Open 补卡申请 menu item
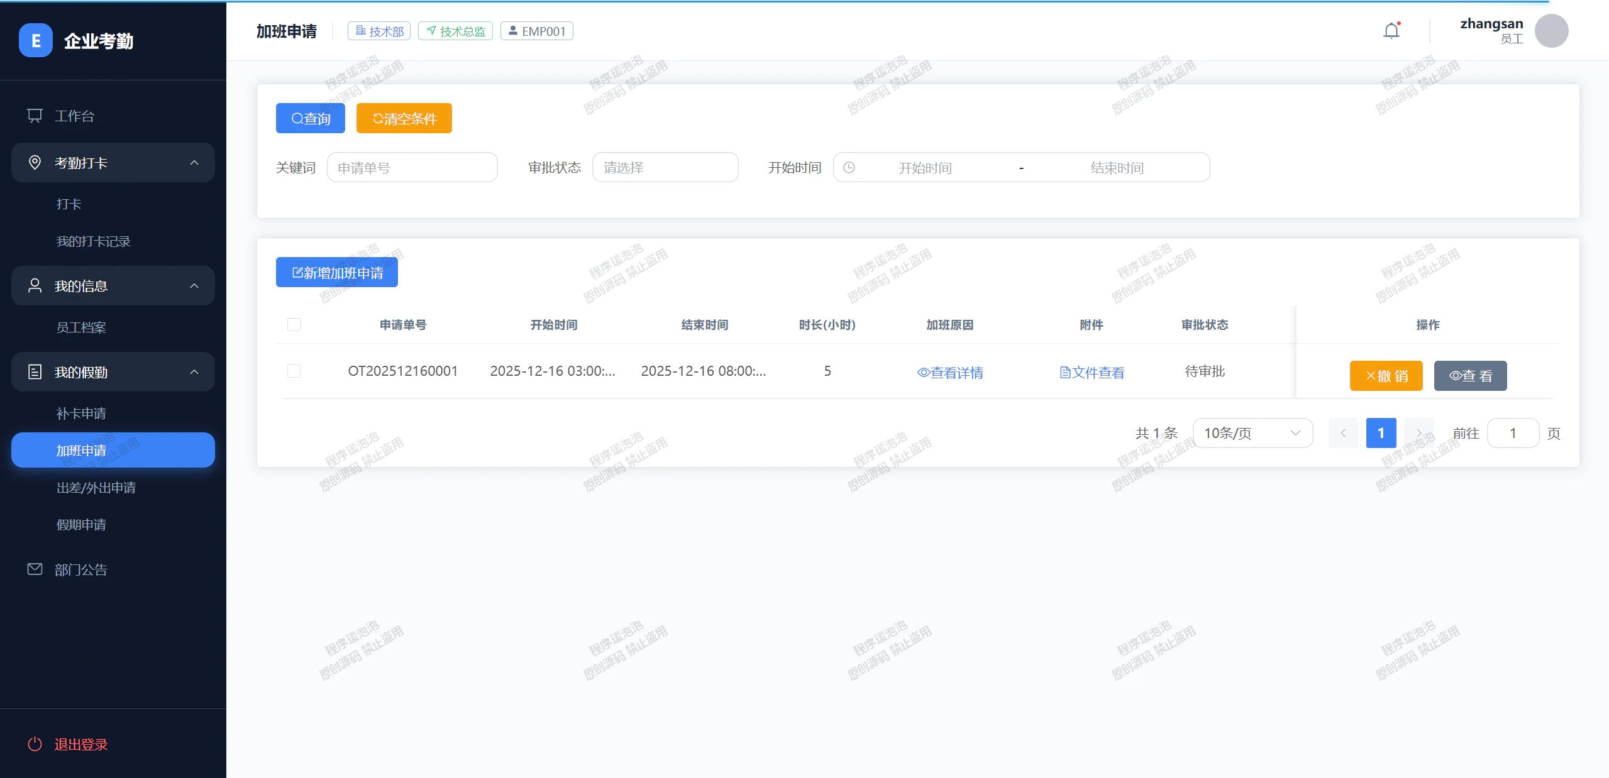This screenshot has width=1609, height=778. point(113,414)
